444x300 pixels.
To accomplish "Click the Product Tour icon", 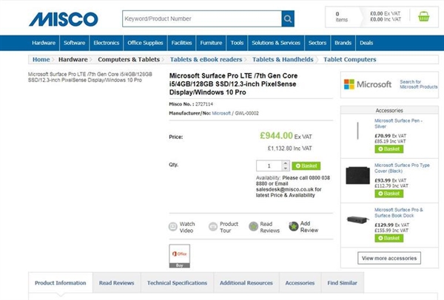I will [x=213, y=226].
